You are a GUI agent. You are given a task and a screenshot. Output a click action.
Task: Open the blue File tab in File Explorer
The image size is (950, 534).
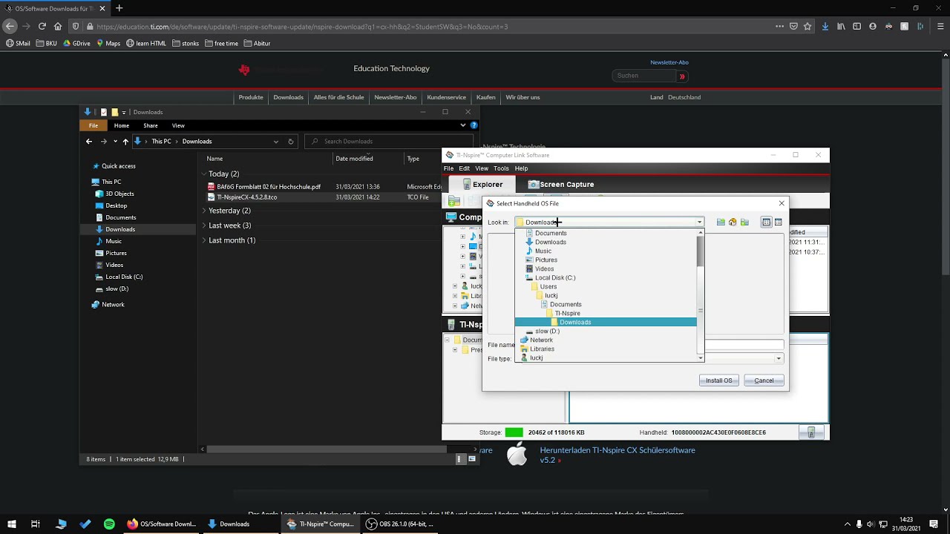[x=94, y=125]
